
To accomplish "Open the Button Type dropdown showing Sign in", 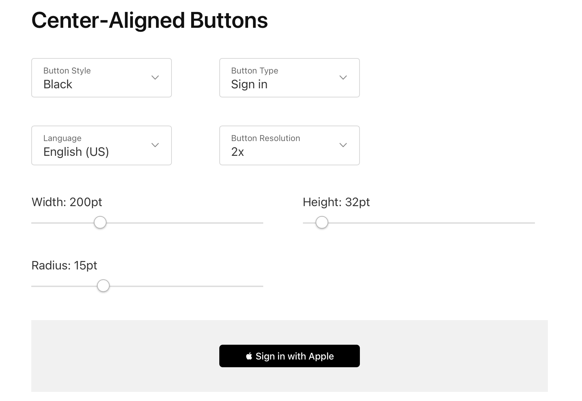I will tap(290, 78).
